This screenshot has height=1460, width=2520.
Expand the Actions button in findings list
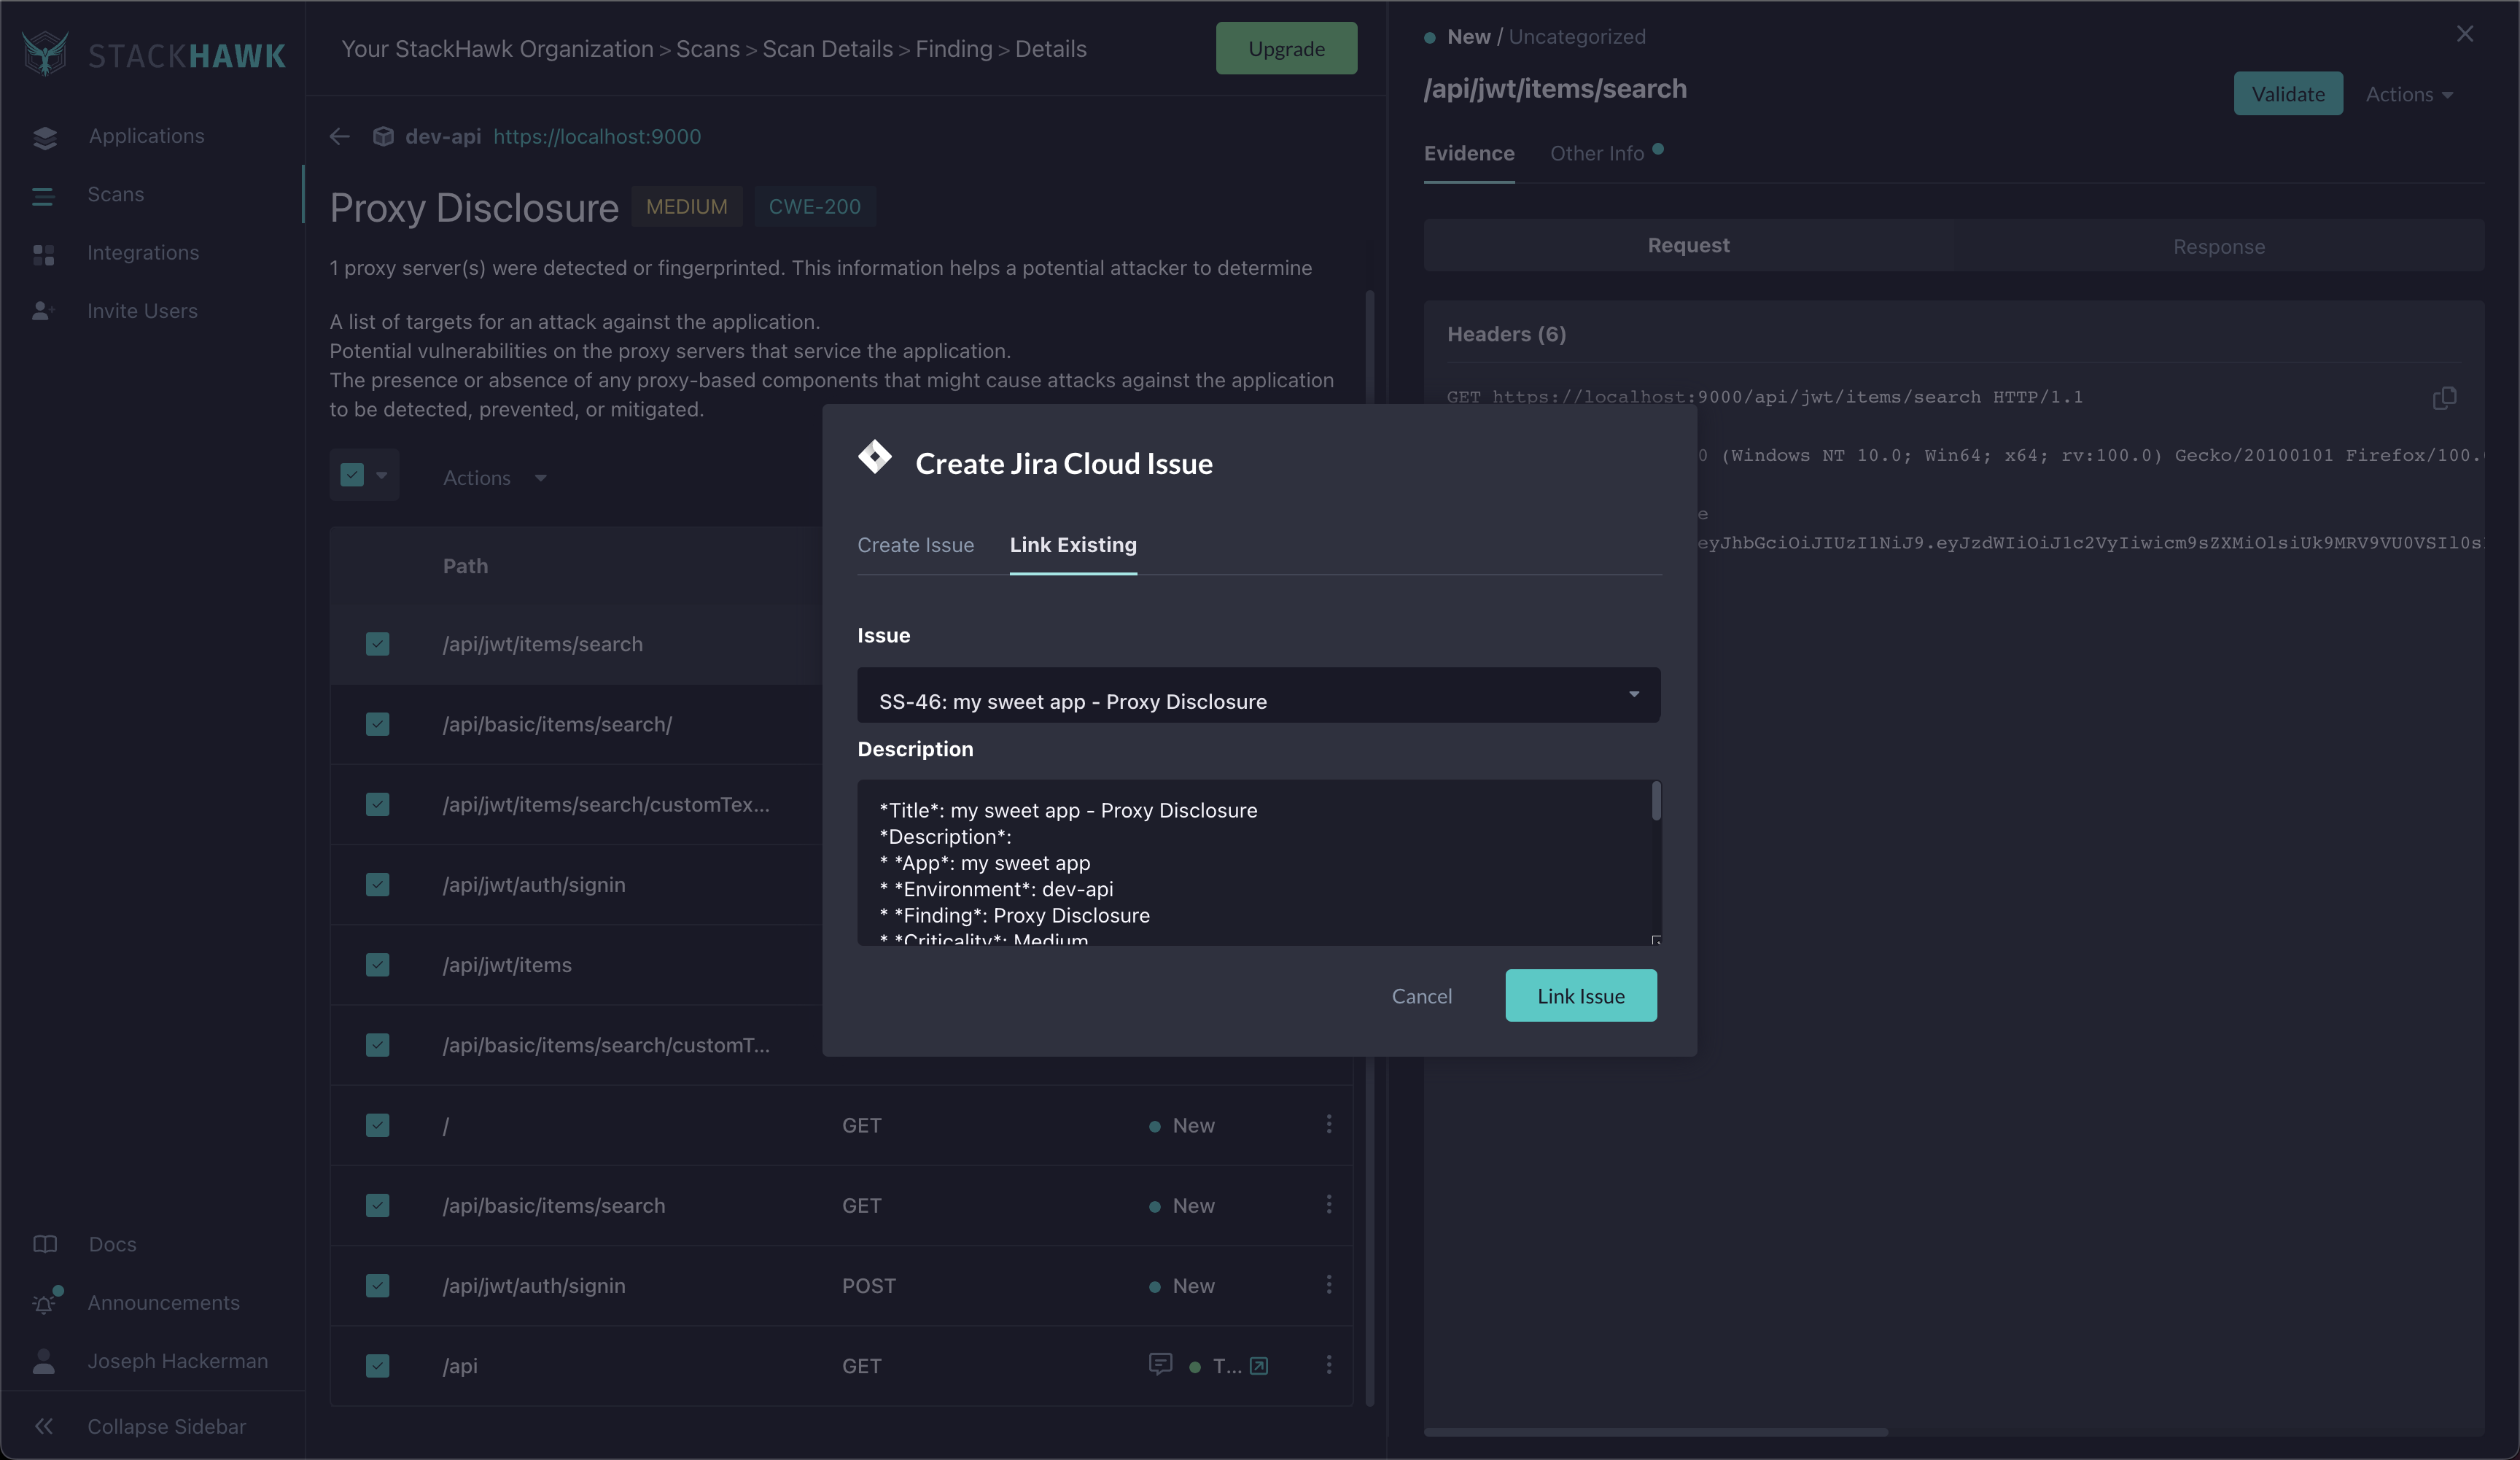(492, 476)
